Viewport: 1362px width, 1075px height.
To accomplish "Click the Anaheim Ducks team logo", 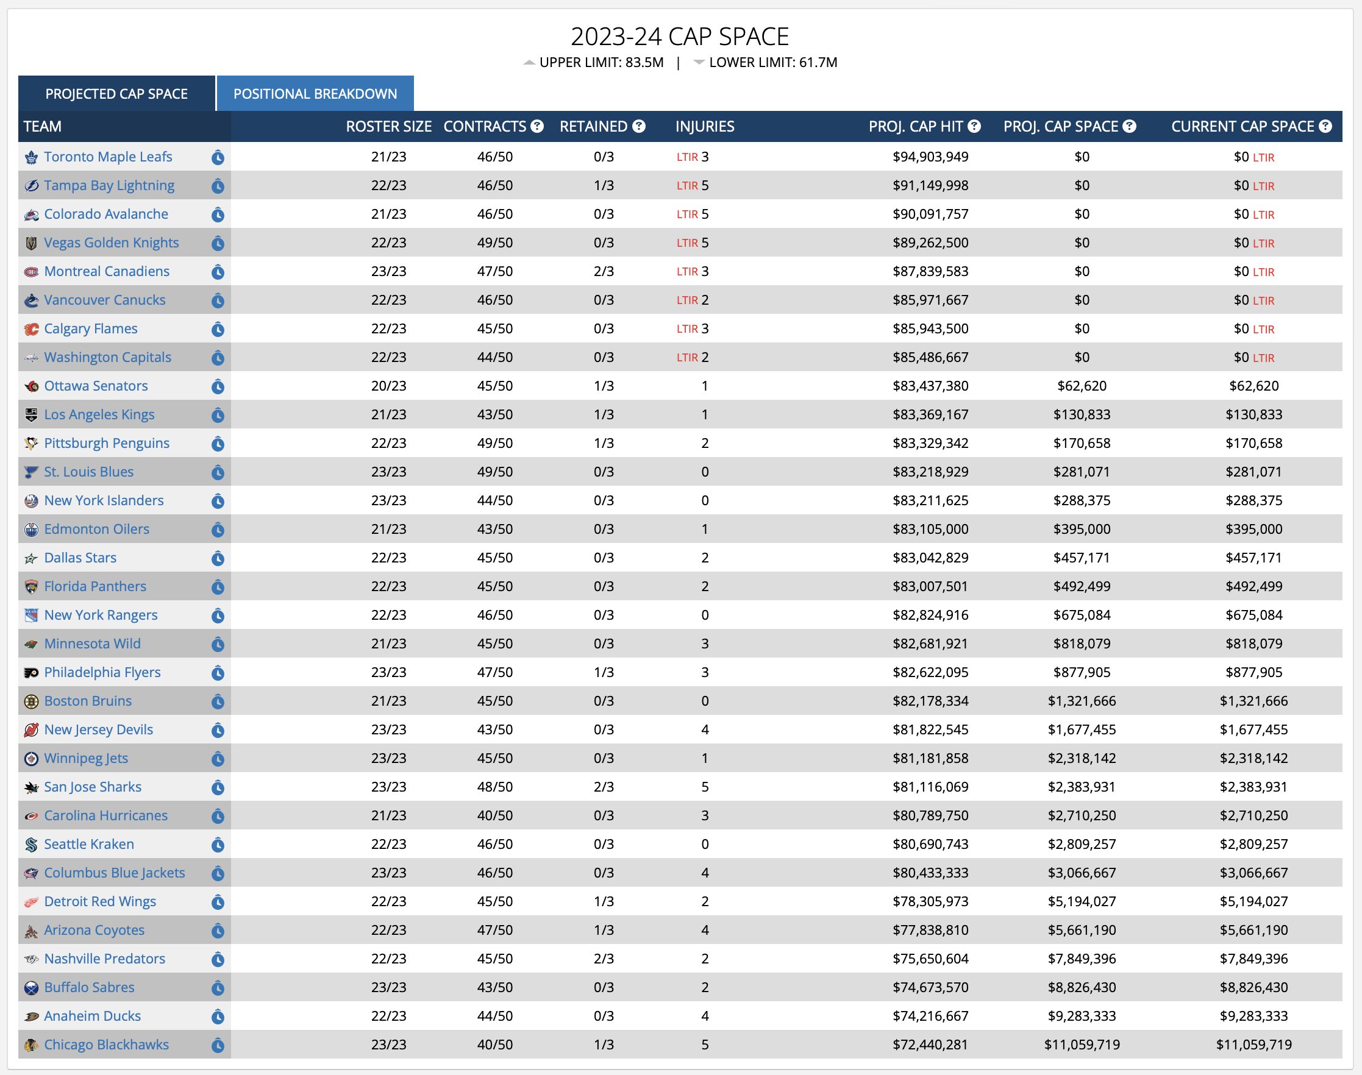I will 31,1016.
